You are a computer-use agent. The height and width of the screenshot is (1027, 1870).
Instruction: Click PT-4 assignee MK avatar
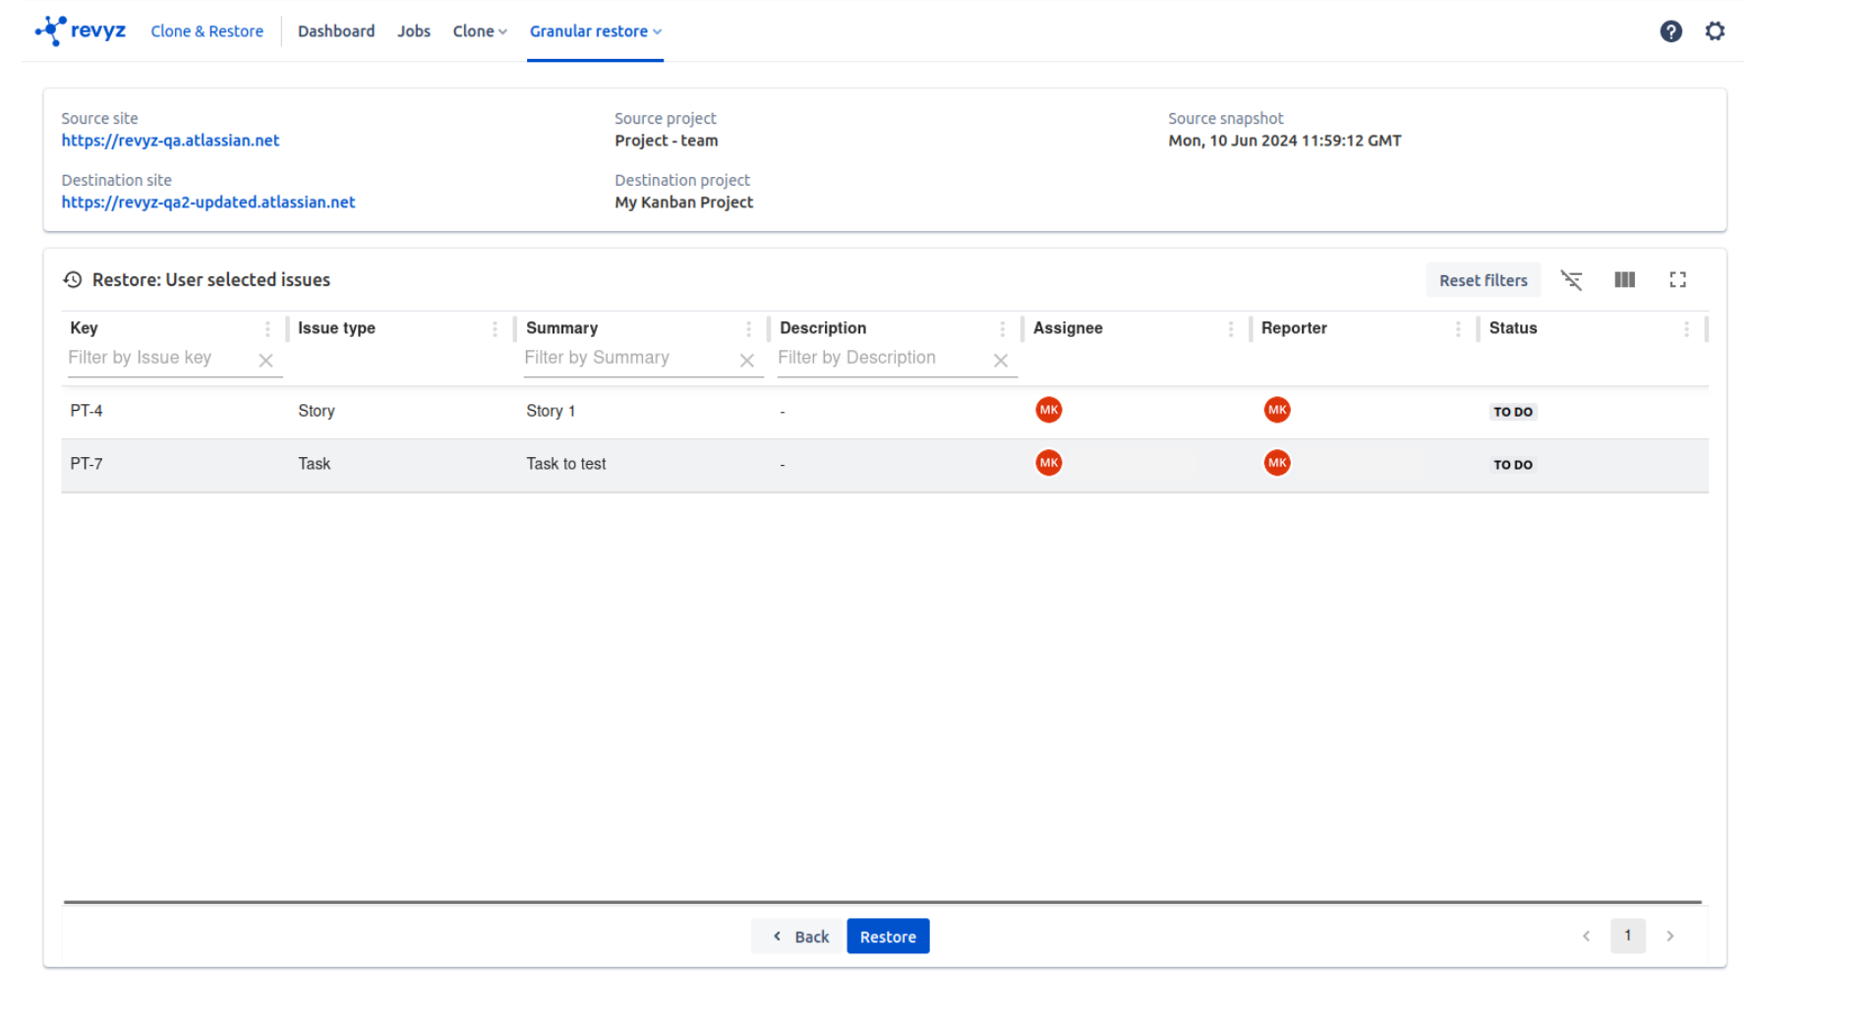click(x=1049, y=410)
